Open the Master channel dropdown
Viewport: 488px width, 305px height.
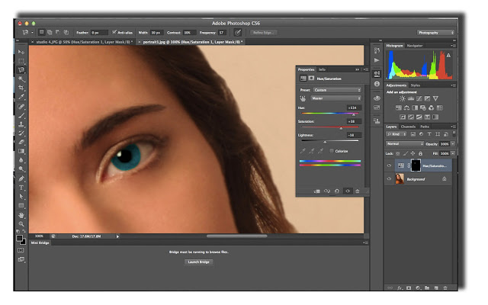click(335, 98)
